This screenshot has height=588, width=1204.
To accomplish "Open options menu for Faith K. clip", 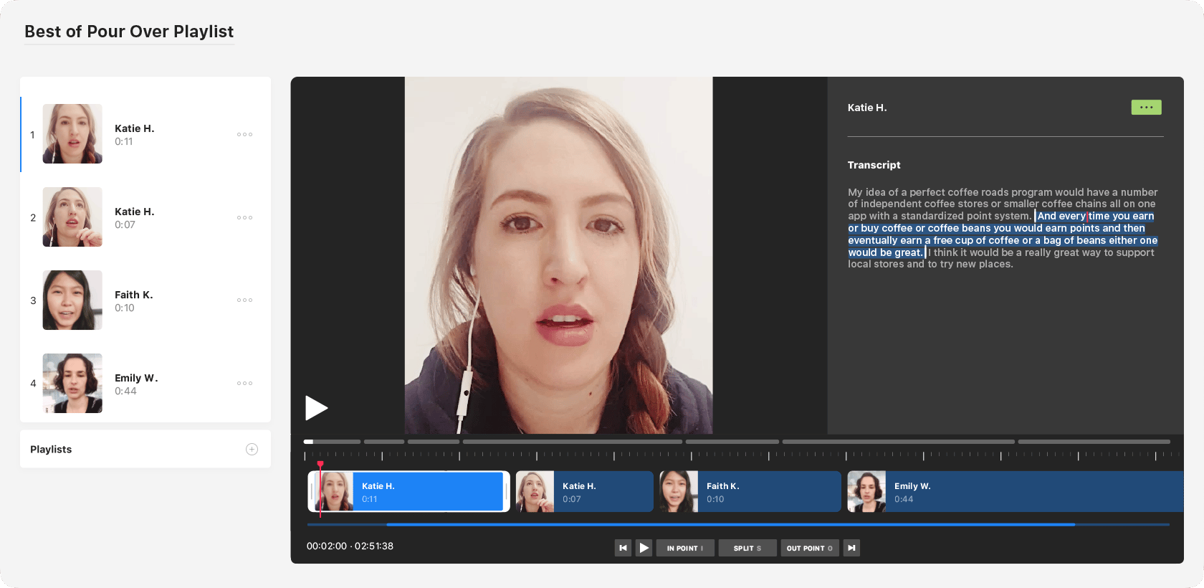I will 245,300.
